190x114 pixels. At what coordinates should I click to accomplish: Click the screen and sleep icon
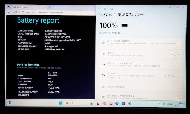tap(103, 64)
